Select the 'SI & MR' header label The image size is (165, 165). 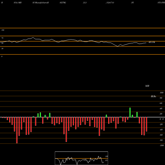click(17, 3)
